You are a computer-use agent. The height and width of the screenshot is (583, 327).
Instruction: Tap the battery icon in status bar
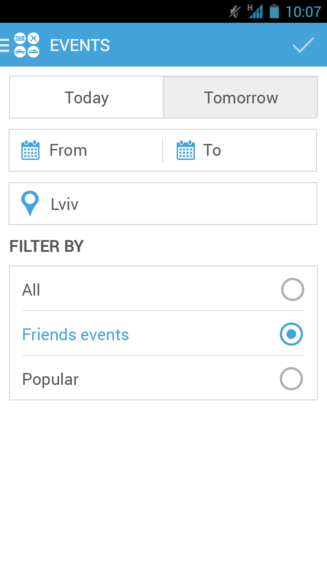pos(274,11)
